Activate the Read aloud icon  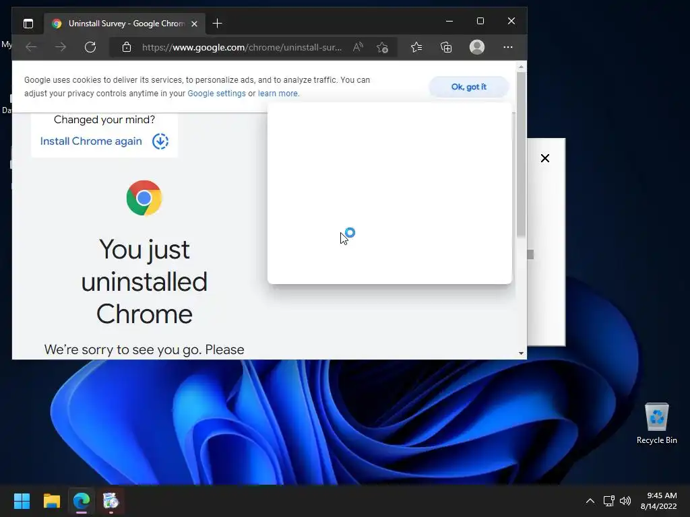click(x=358, y=47)
